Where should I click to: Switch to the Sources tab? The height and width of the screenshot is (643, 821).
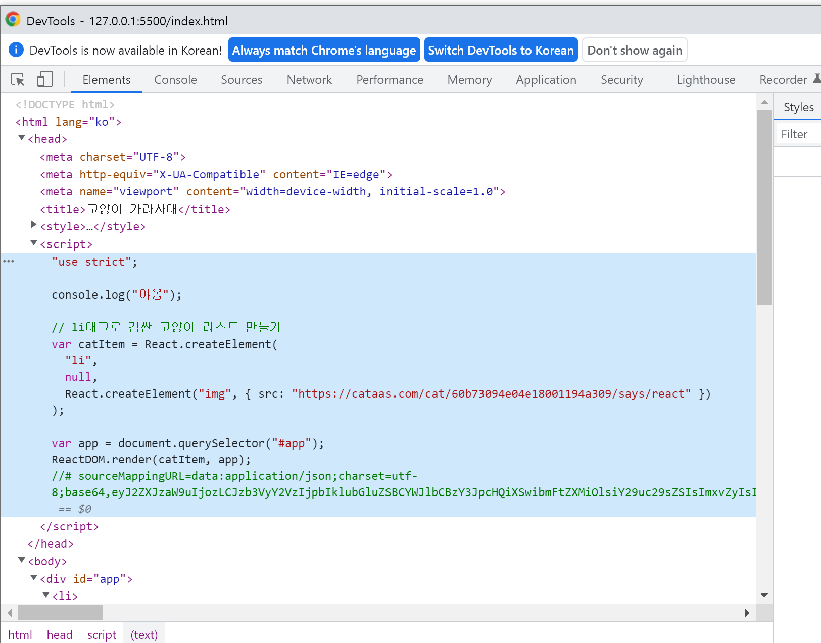pyautogui.click(x=242, y=80)
